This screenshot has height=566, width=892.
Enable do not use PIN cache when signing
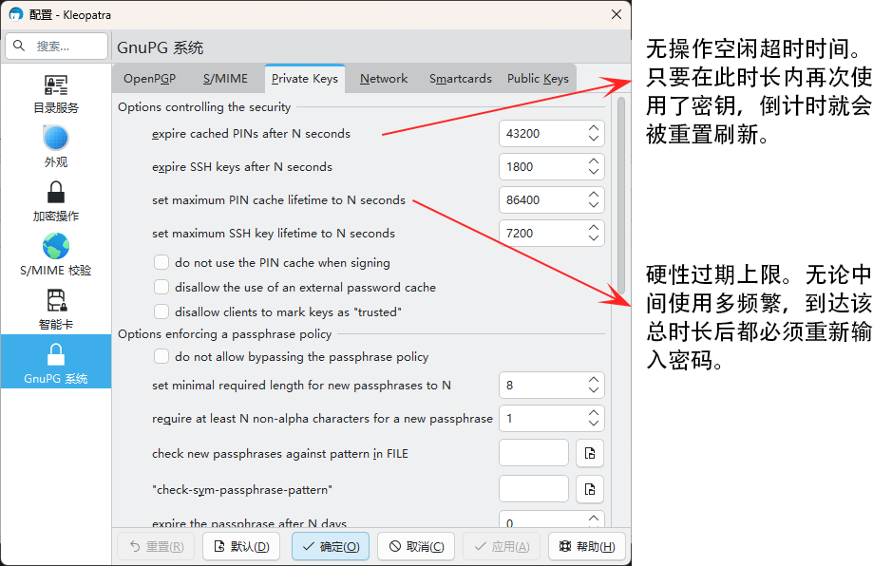[161, 262]
